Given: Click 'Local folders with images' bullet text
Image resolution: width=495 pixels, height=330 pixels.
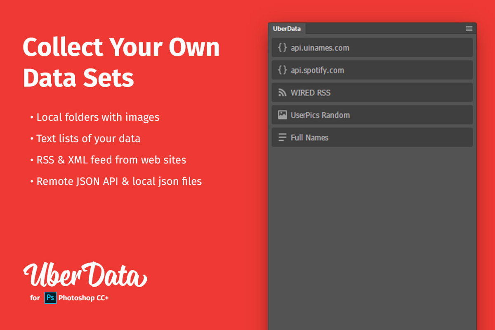Looking at the screenshot, I should (x=98, y=117).
